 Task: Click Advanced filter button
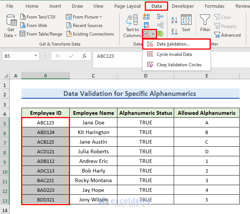[x=227, y=35]
